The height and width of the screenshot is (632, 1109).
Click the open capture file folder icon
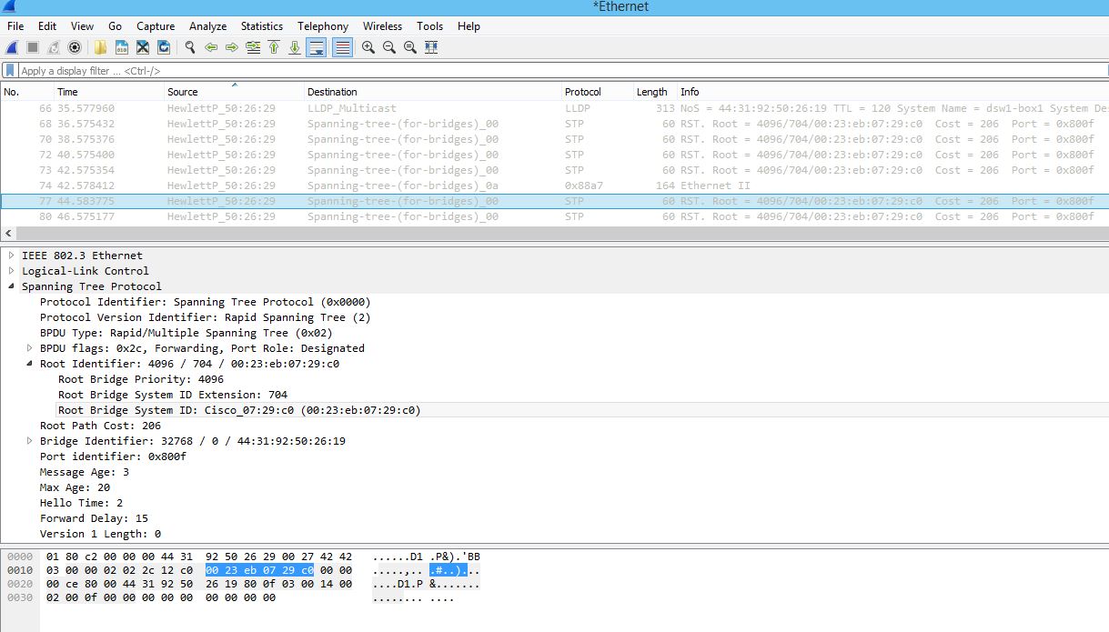click(100, 47)
